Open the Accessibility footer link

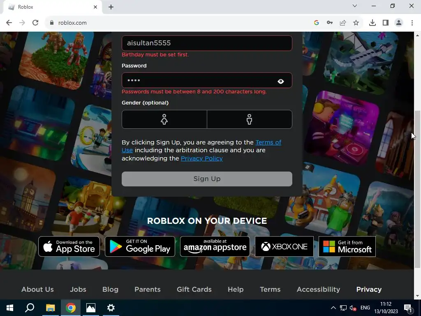pos(318,289)
